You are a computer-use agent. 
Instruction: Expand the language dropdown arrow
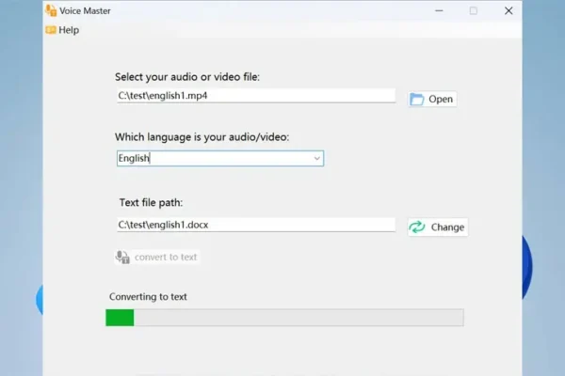(316, 158)
